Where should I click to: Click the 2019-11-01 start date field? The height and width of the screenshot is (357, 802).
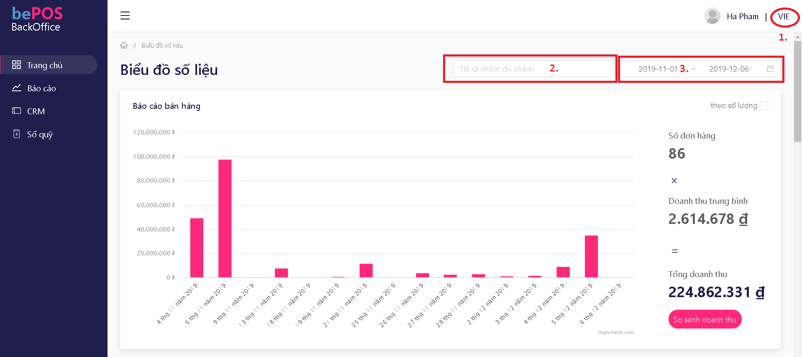657,69
